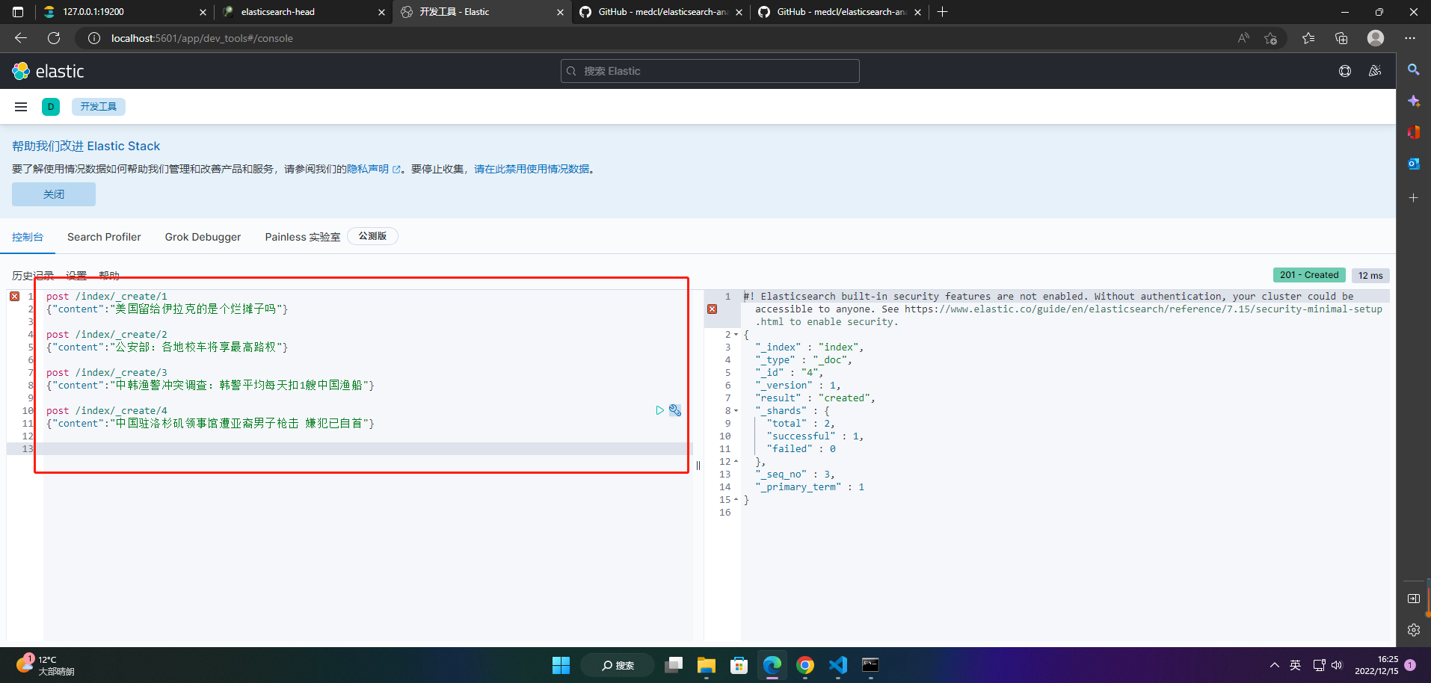This screenshot has width=1431, height=683.
Task: Click the error marker on editor line 1
Action: (14, 297)
